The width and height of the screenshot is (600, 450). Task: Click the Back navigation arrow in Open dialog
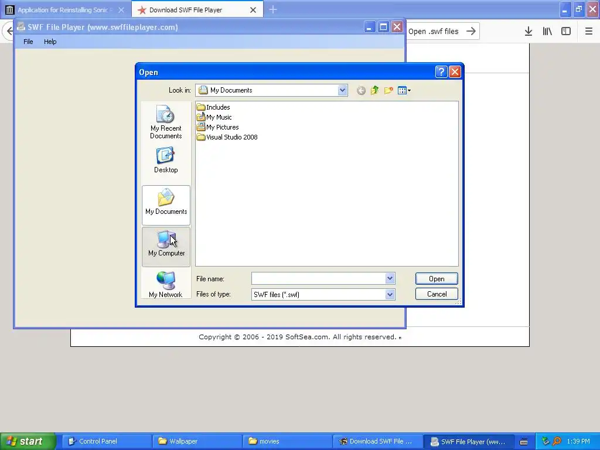[361, 90]
